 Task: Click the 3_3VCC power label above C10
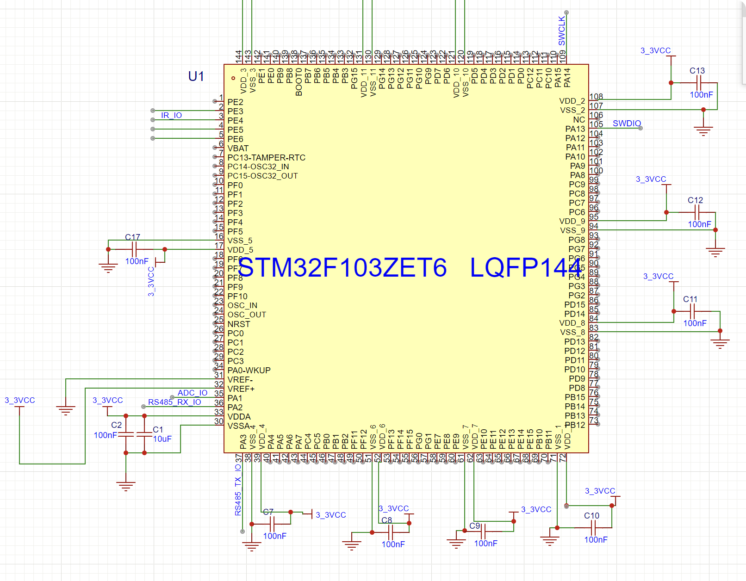pyautogui.click(x=600, y=491)
